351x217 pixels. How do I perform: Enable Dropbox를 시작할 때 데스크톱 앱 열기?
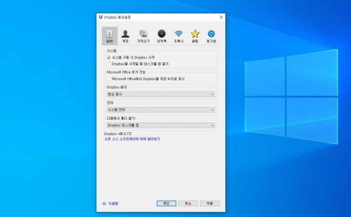click(x=109, y=64)
